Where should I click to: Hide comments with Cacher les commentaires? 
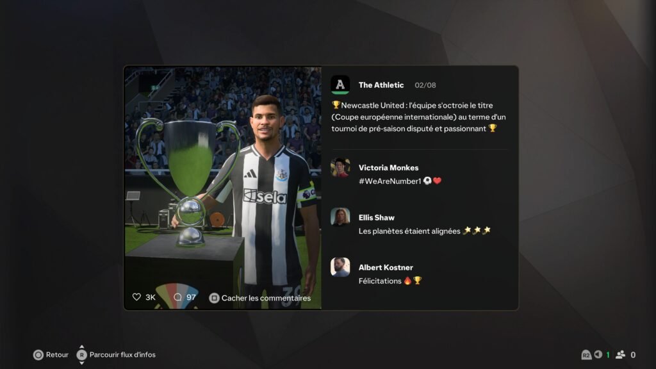point(266,298)
